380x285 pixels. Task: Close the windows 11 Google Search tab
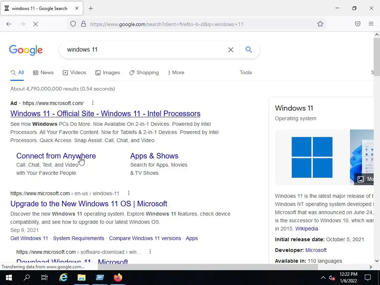point(77,8)
